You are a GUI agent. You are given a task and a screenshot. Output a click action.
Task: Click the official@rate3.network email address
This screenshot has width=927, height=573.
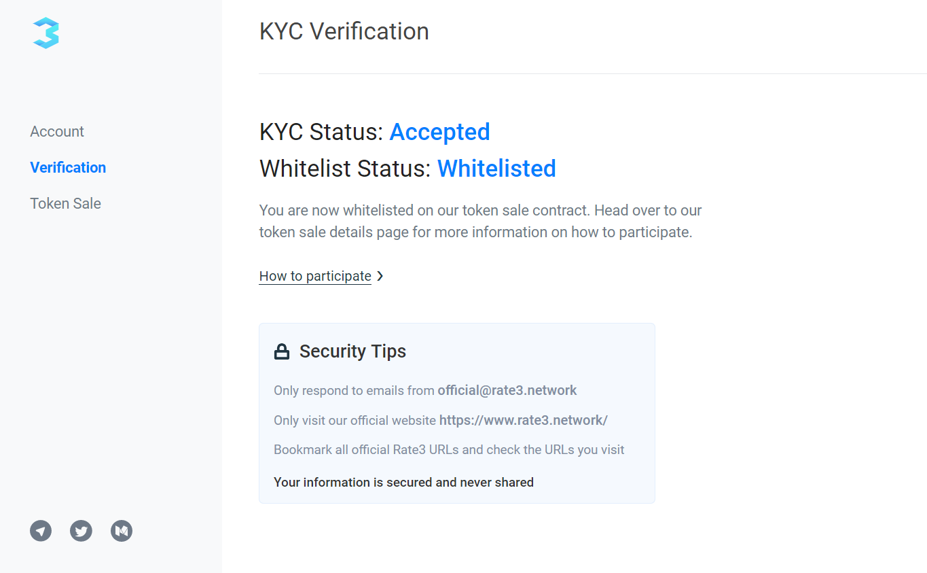507,390
